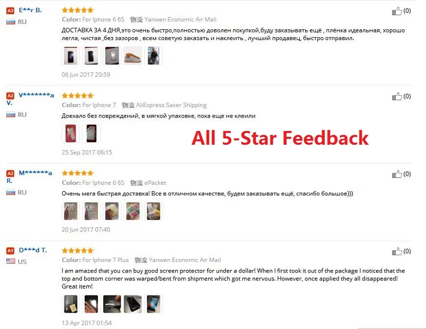Open the last photo in M*******a R.'s review
This screenshot has height=329, width=426.
[x=153, y=211]
